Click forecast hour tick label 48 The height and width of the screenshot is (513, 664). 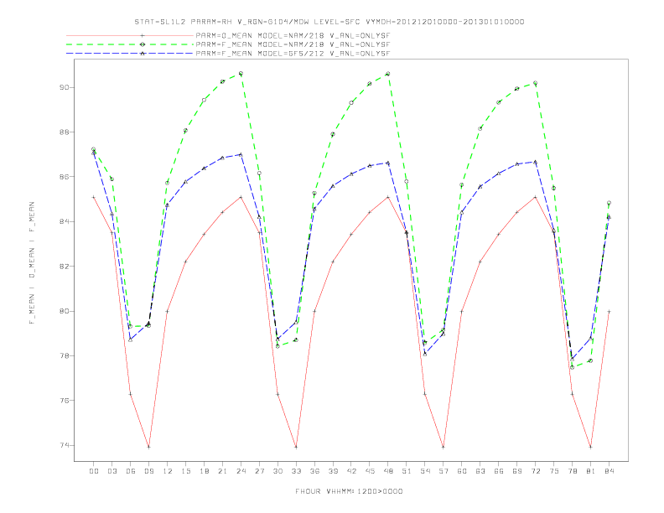[388, 471]
